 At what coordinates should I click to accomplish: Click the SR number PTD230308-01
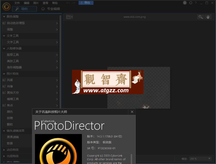pyautogui.click(x=106, y=148)
